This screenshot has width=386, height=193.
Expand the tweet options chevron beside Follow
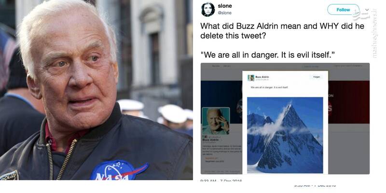pyautogui.click(x=367, y=10)
